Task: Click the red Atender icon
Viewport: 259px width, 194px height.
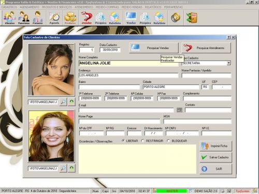Action: (x=87, y=18)
